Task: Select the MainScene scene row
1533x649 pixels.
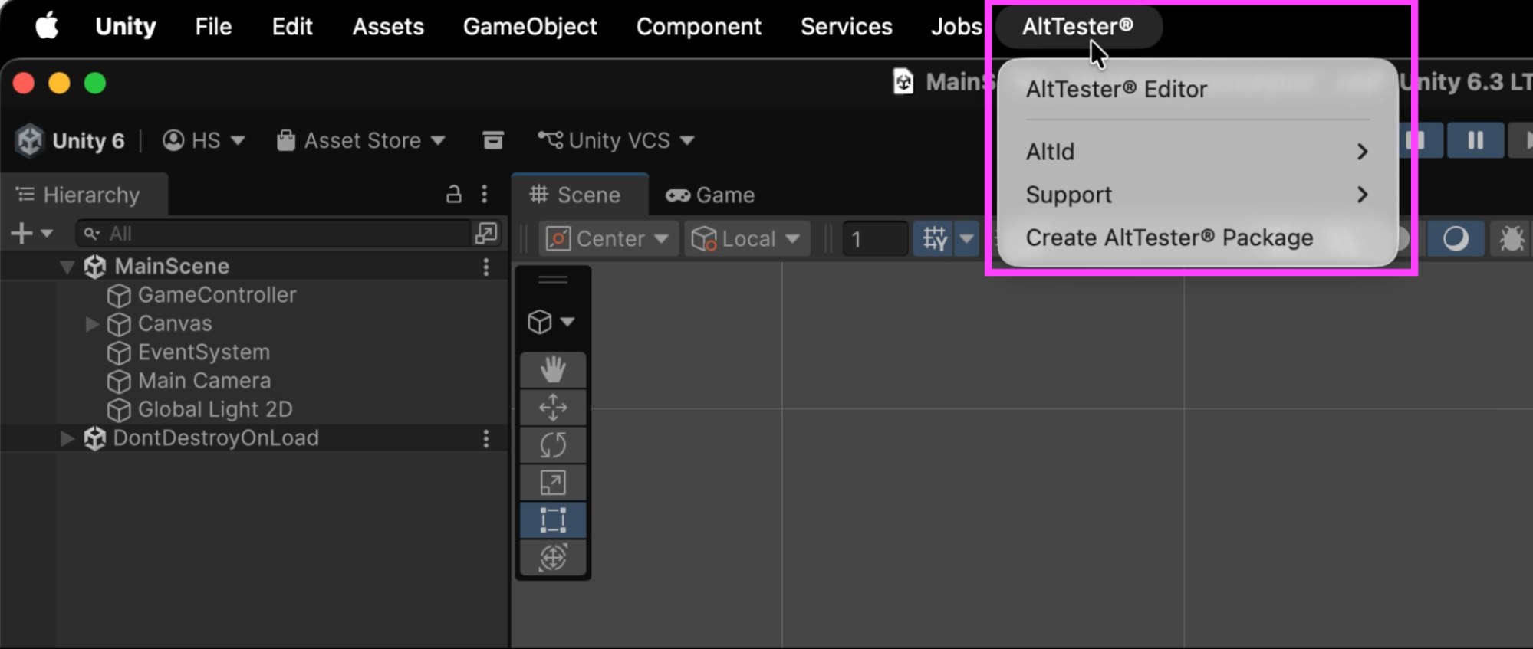Action: (253, 267)
